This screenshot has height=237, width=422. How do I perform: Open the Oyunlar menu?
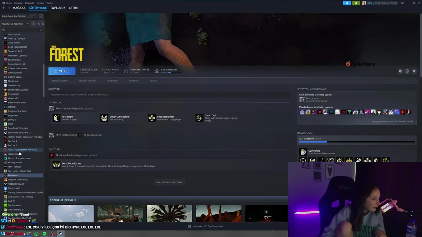point(40,3)
